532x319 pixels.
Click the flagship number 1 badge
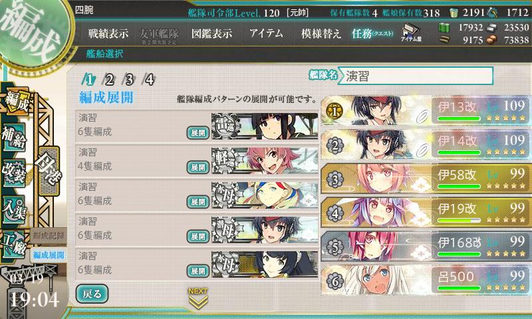click(334, 111)
